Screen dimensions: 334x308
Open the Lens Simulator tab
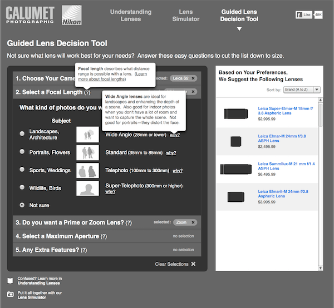(x=186, y=16)
